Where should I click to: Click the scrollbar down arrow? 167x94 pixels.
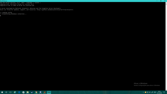[x=166, y=90]
